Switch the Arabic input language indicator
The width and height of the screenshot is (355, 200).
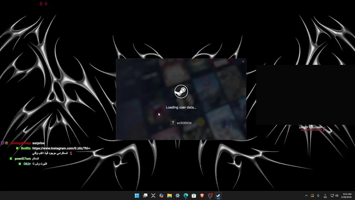click(x=325, y=196)
